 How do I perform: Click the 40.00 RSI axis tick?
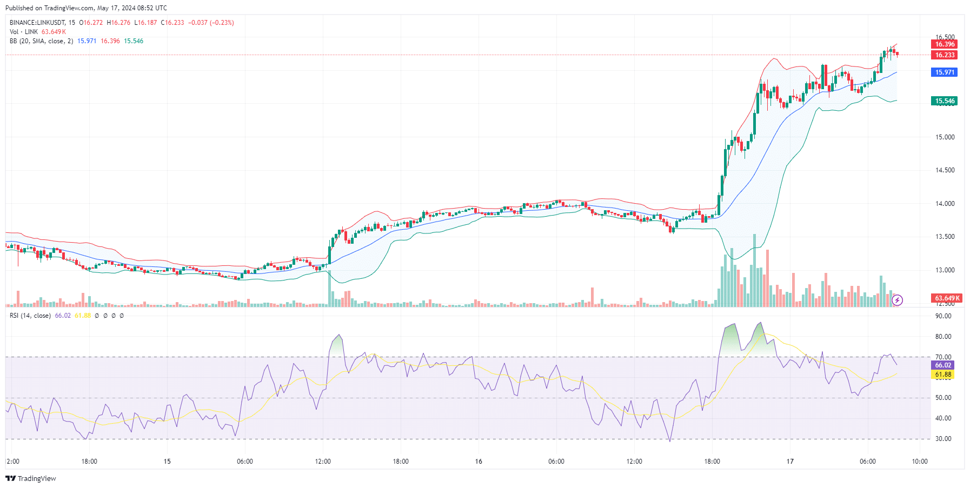pyautogui.click(x=944, y=418)
